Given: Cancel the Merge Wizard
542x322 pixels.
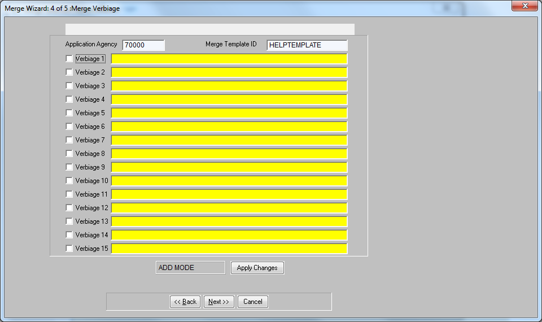Looking at the screenshot, I should tap(253, 302).
